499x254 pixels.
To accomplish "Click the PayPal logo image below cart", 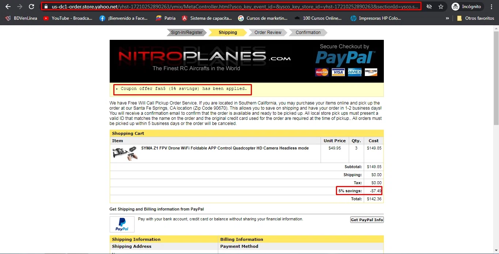I will click(122, 224).
